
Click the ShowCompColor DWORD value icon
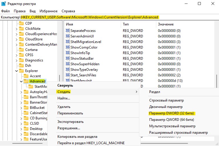[x=68, y=47]
